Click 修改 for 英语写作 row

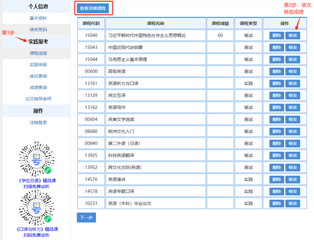tap(292, 107)
